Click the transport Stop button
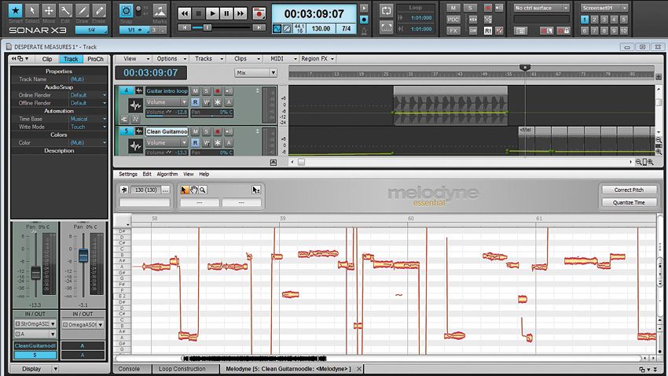Viewport: 668px width, 376px height. pyautogui.click(x=199, y=13)
